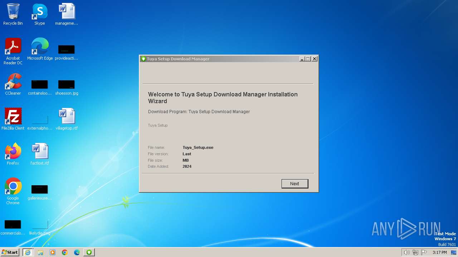Open the Windows Start menu
Image resolution: width=458 pixels, height=257 pixels.
(x=10, y=252)
